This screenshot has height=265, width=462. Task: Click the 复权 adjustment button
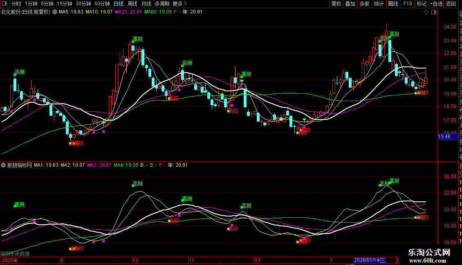(336, 4)
